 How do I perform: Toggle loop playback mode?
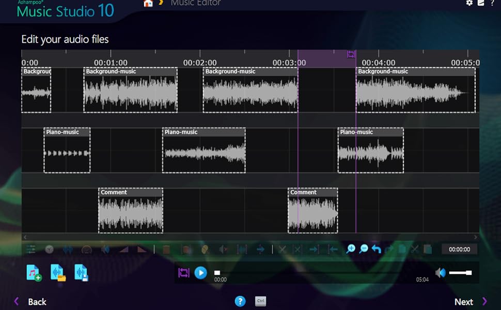[184, 273]
